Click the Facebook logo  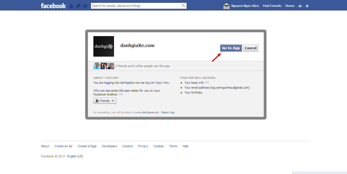tap(53, 6)
